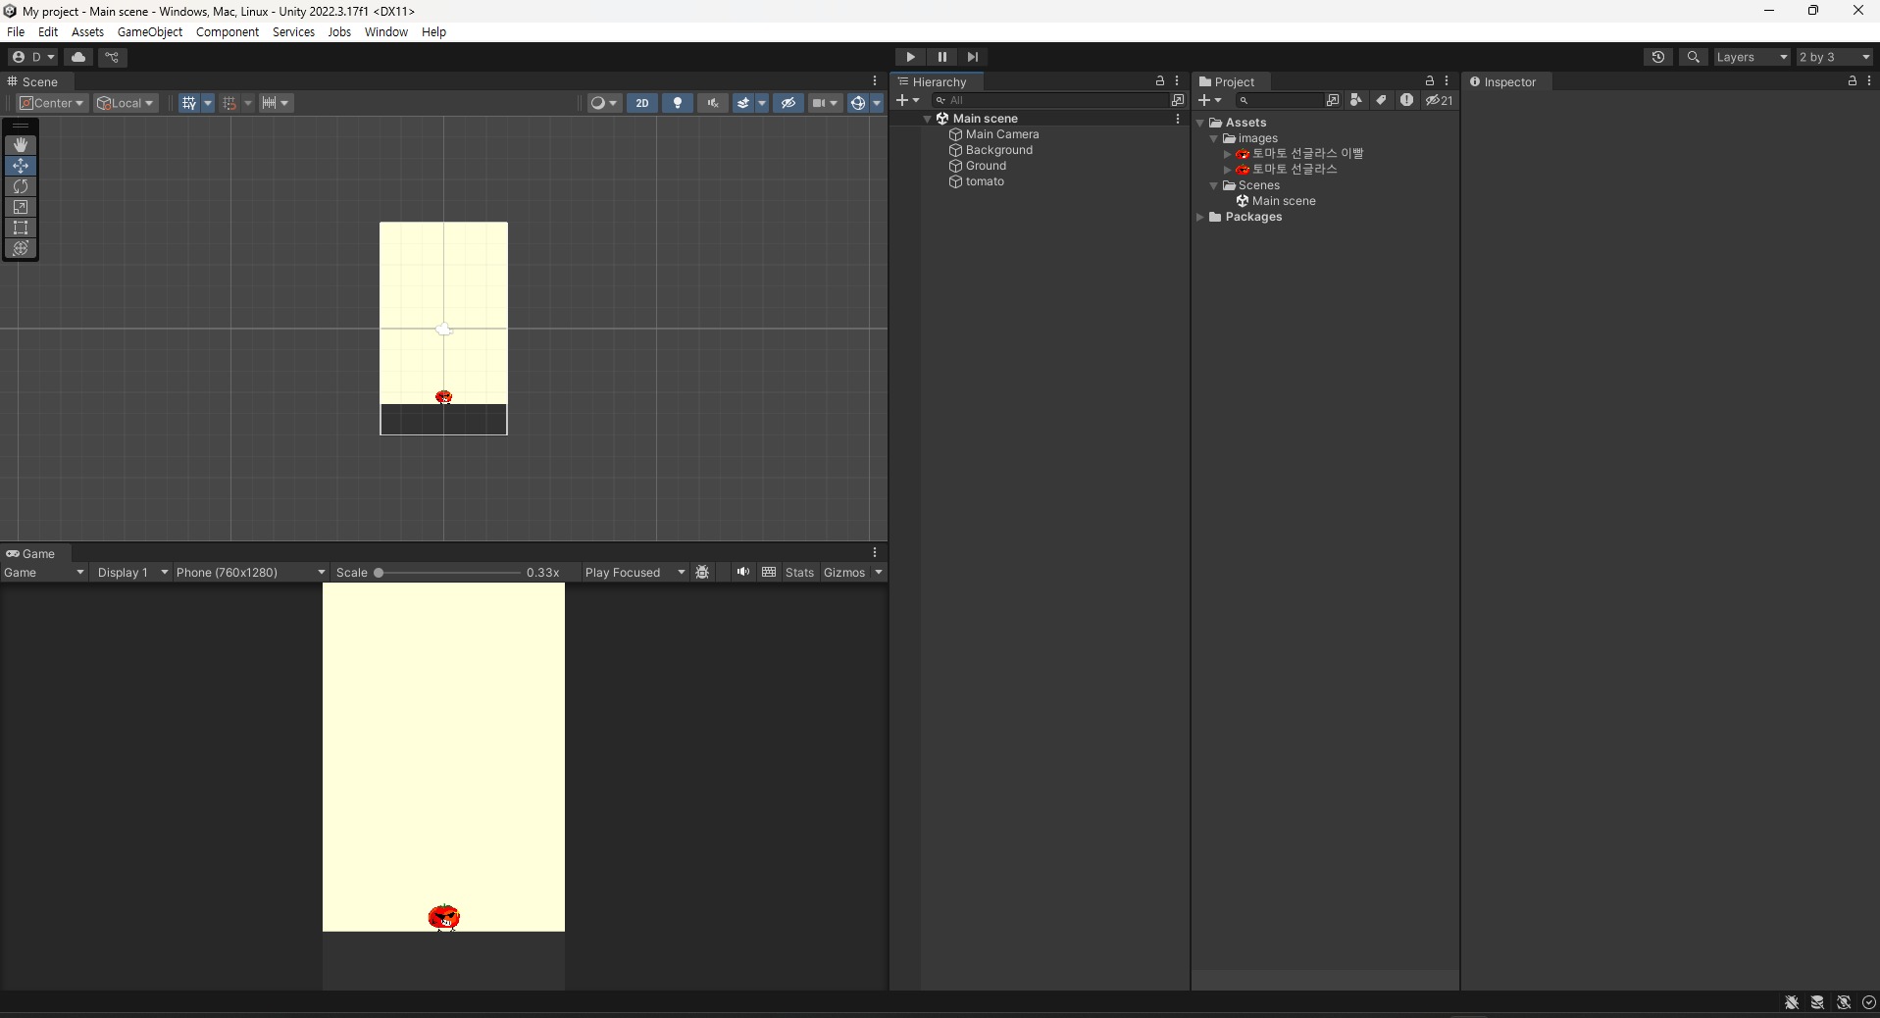This screenshot has height=1018, width=1880.
Task: Open the File menu
Action: click(16, 31)
